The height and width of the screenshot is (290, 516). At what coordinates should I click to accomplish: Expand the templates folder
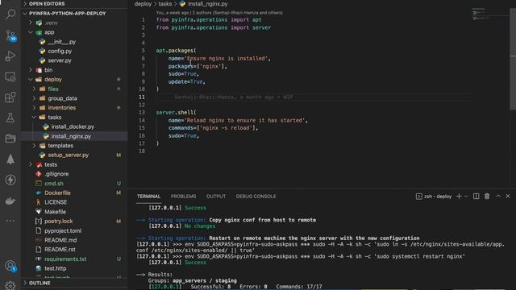pos(34,146)
